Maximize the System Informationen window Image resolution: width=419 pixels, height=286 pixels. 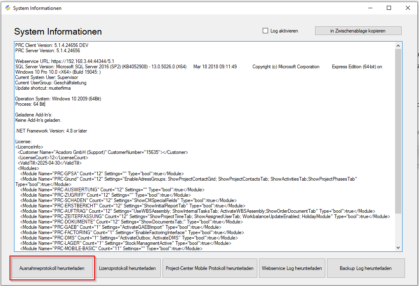(389, 8)
